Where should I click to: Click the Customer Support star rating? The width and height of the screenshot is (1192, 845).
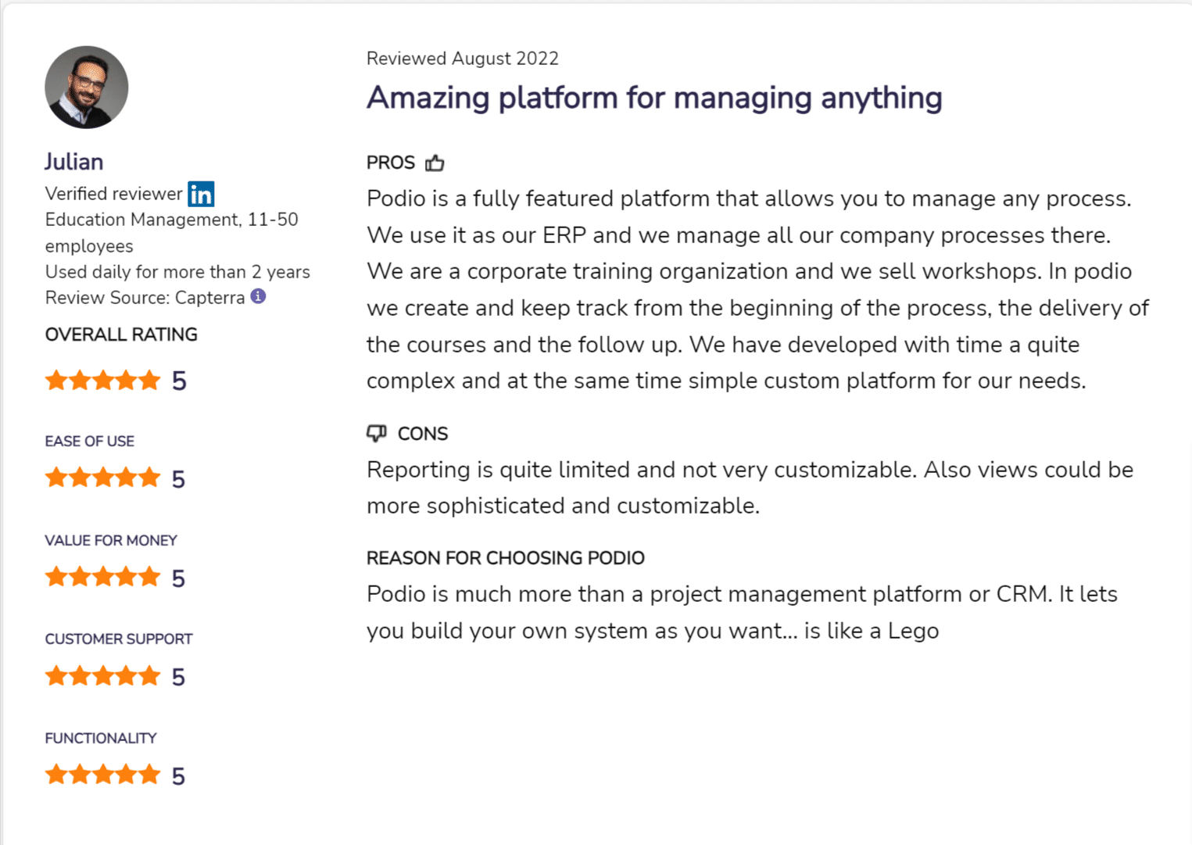102,675
